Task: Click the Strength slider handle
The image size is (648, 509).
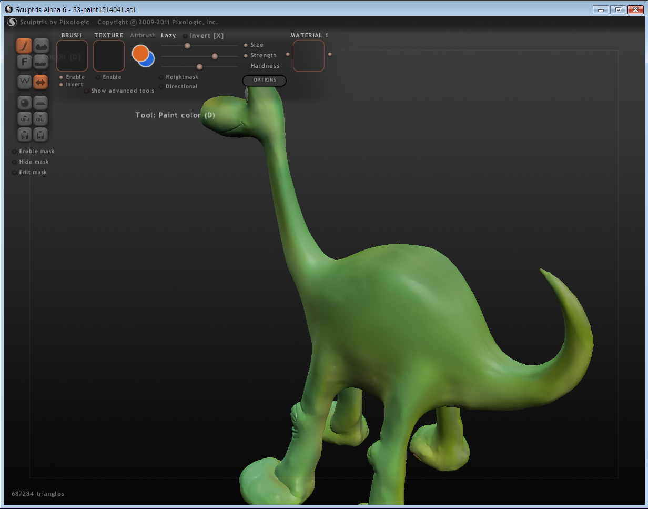Action: point(215,56)
